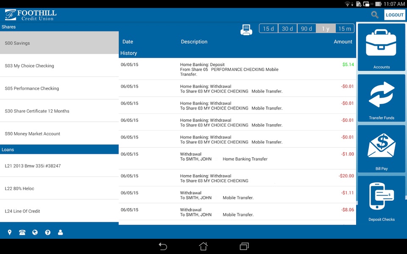Open the Deposit Checks tile
This screenshot has height=254, width=407.
tap(381, 200)
